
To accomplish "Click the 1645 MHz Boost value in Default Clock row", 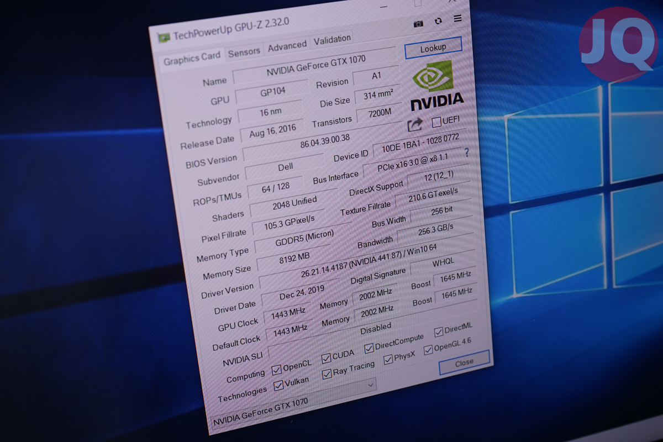I will 456,293.
